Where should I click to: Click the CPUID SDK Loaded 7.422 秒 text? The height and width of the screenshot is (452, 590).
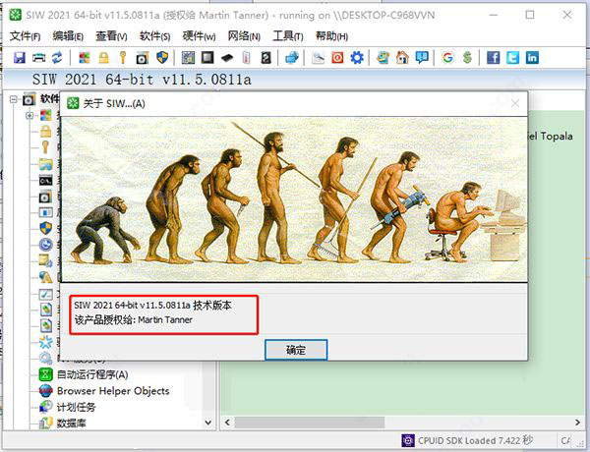pyautogui.click(x=475, y=440)
